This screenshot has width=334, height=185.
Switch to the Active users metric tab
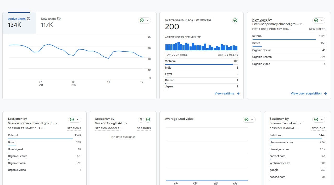(x=19, y=23)
